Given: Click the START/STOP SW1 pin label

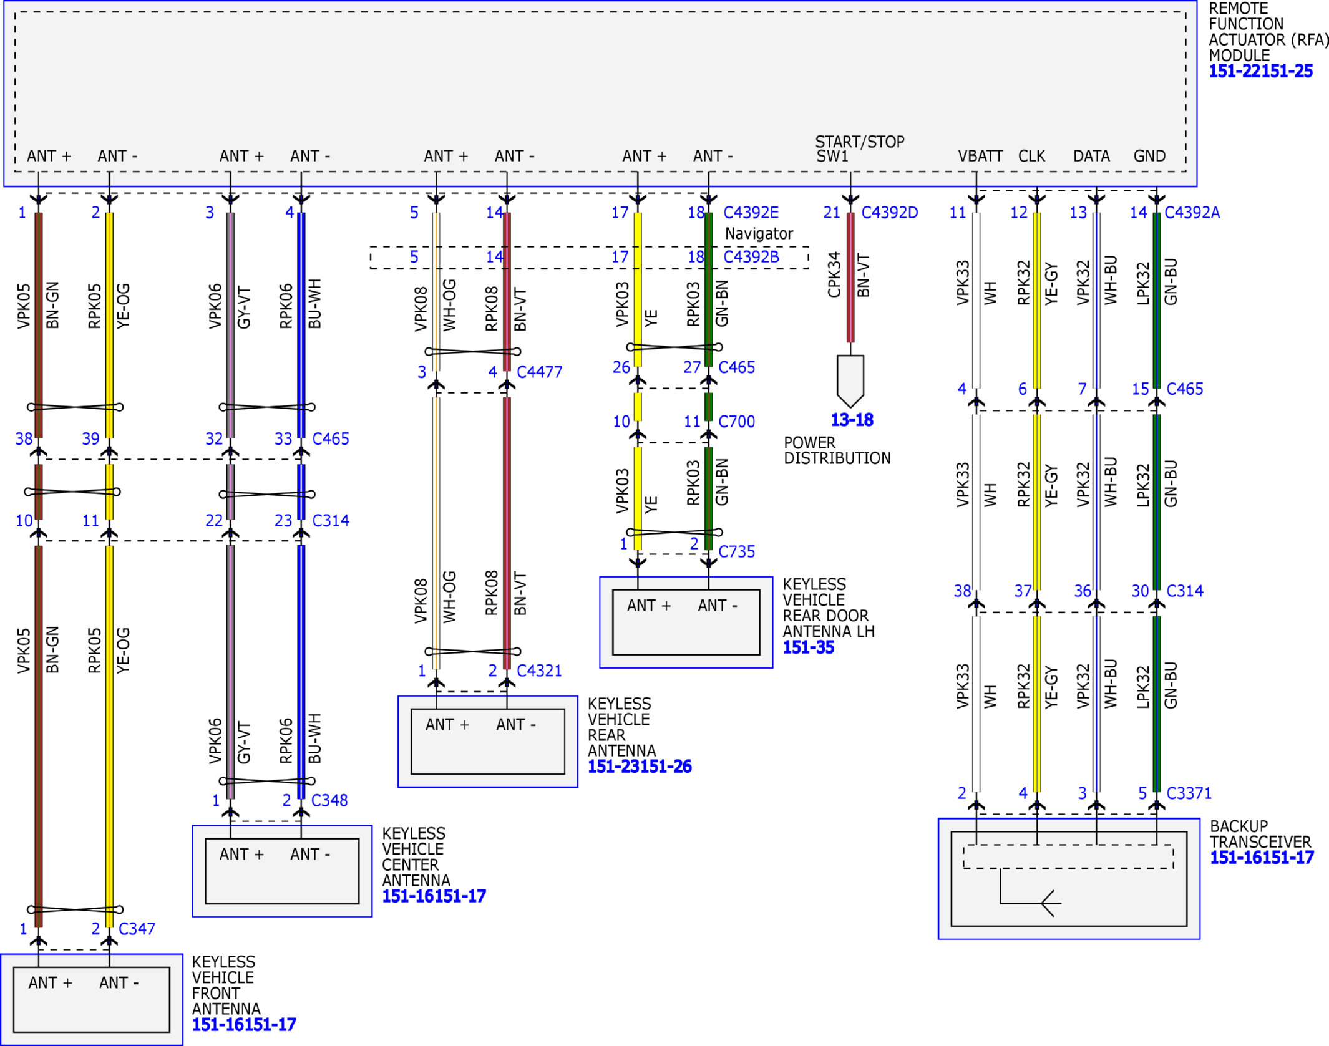Looking at the screenshot, I should click(x=859, y=149).
